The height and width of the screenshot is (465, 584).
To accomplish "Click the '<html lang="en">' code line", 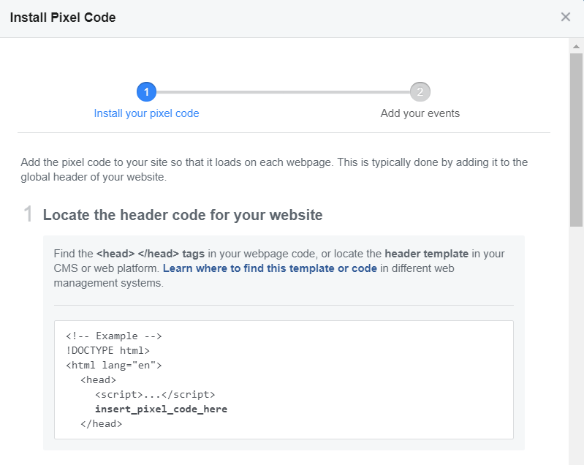I will tap(114, 365).
